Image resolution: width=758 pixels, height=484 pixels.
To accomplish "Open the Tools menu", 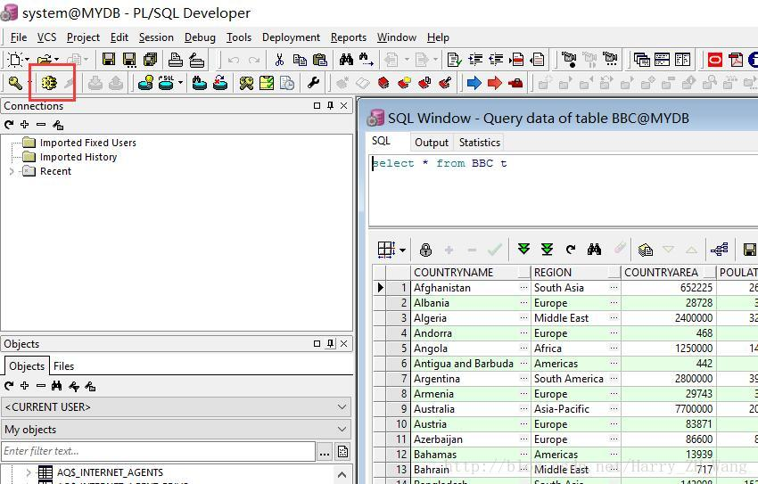I will pos(239,37).
